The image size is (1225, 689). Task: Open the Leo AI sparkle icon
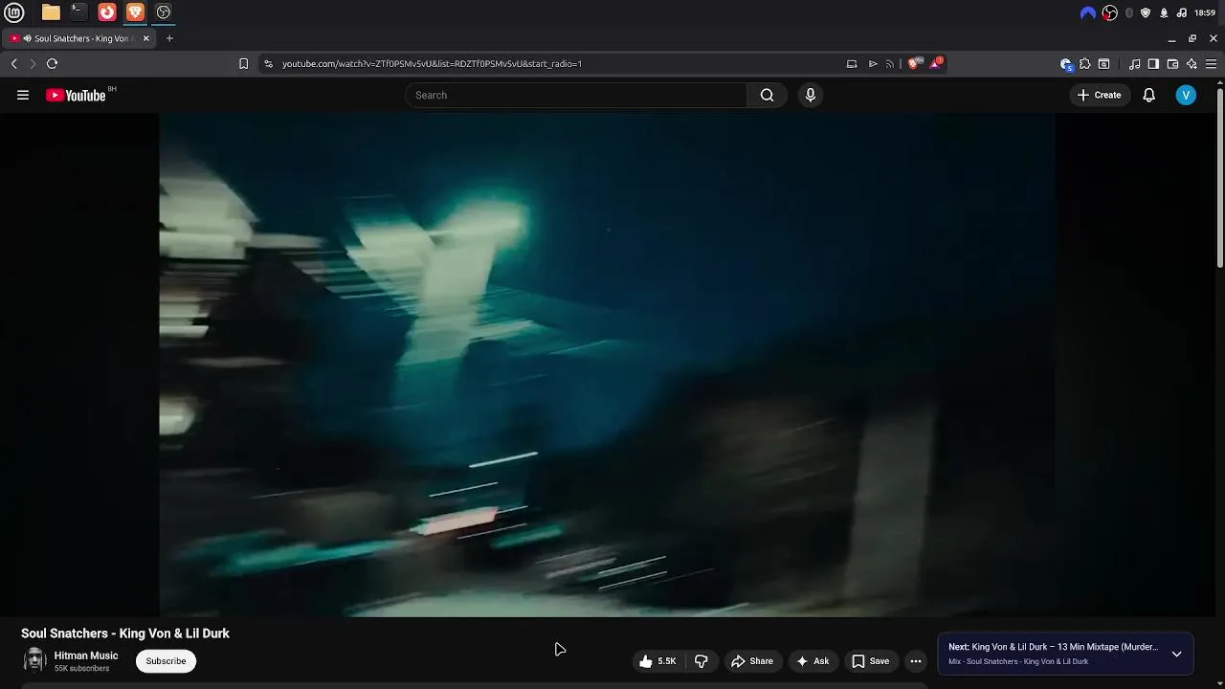click(x=1192, y=64)
